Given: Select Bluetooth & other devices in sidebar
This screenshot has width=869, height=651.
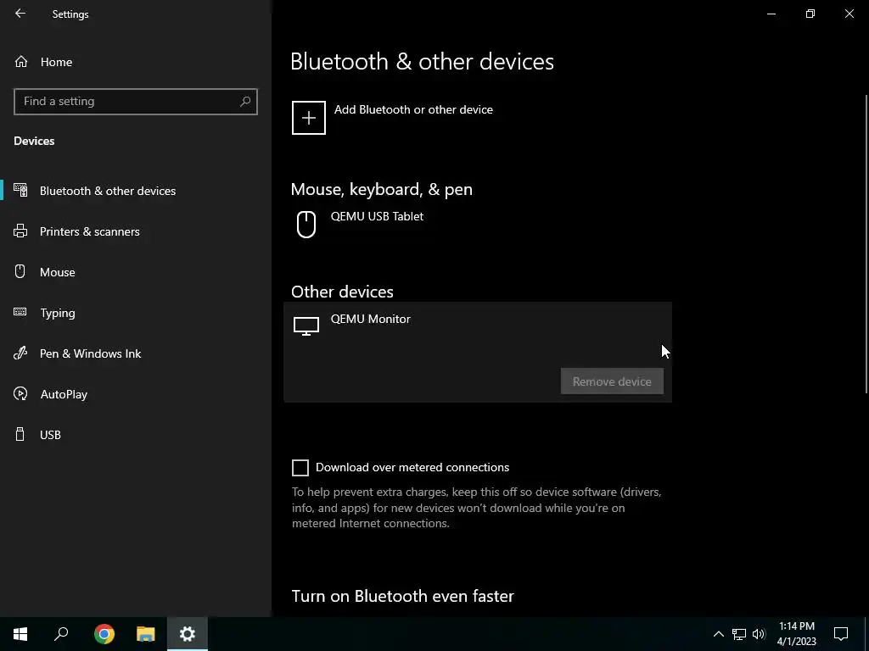Looking at the screenshot, I should (x=136, y=191).
